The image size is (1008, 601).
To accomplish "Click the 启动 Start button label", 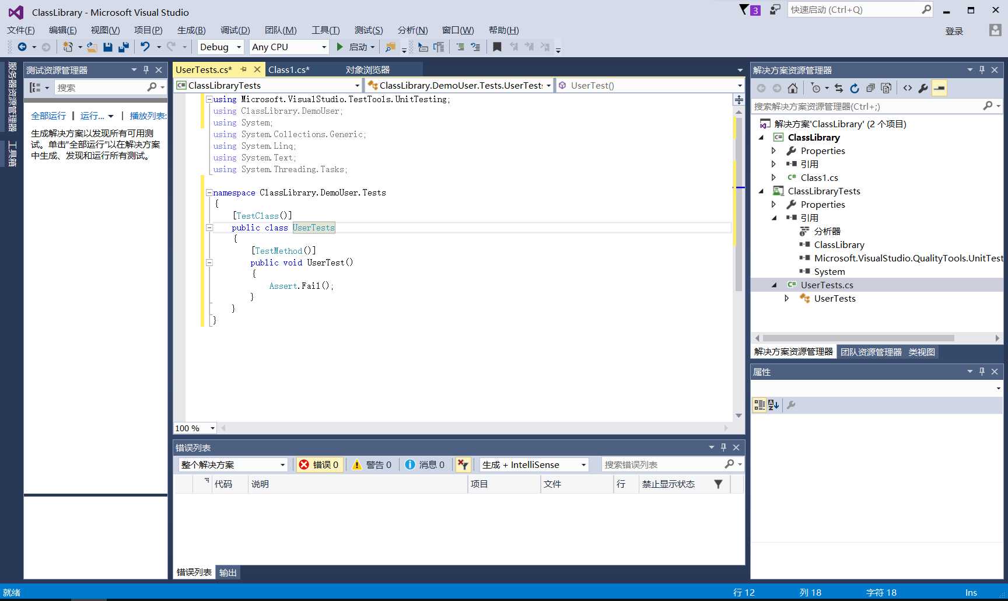I will pyautogui.click(x=358, y=47).
